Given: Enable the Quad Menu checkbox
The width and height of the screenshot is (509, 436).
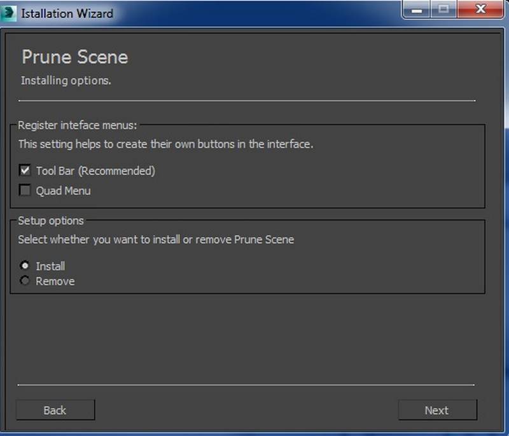Looking at the screenshot, I should coord(25,190).
